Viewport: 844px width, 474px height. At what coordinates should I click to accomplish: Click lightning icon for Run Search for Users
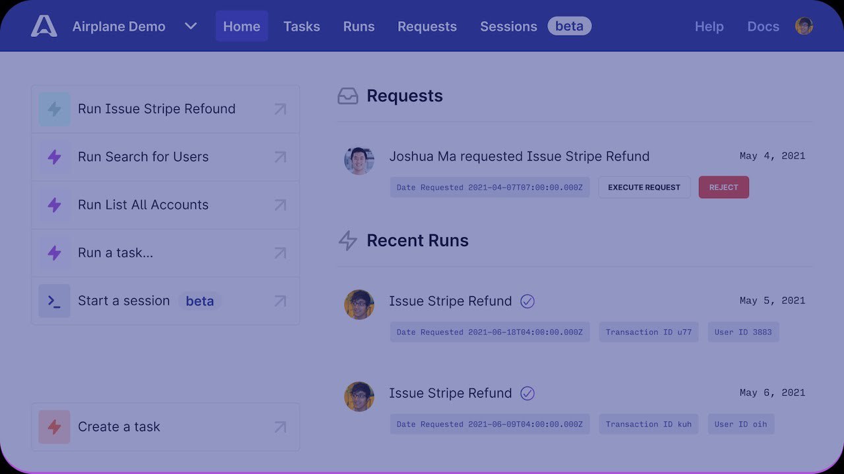click(x=54, y=157)
